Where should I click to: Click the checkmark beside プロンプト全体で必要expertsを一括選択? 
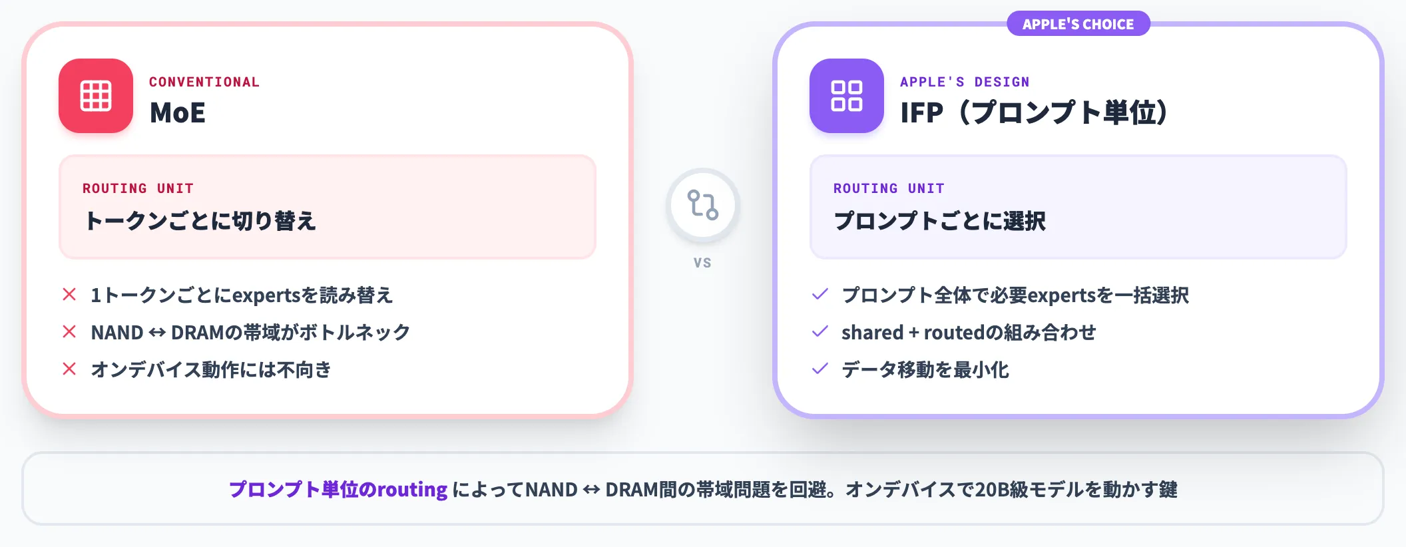[820, 294]
